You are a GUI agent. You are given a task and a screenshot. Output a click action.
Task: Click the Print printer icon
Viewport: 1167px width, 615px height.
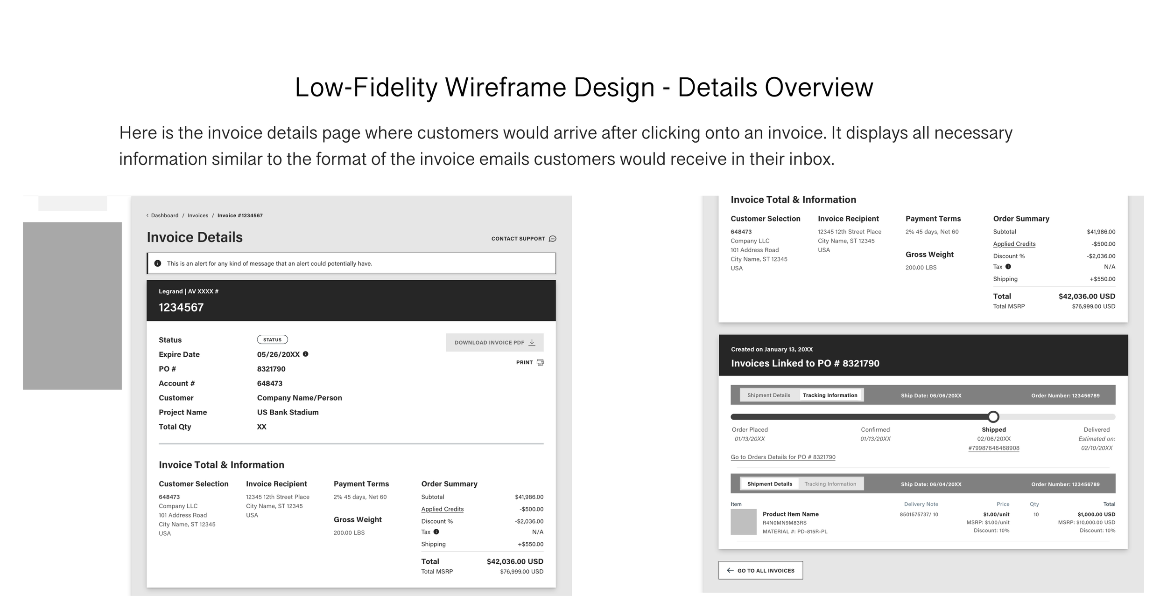click(x=540, y=362)
